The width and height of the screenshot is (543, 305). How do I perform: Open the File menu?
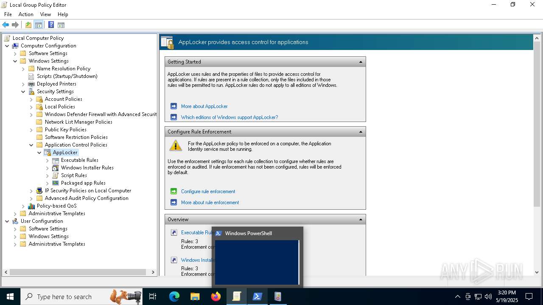coord(8,14)
